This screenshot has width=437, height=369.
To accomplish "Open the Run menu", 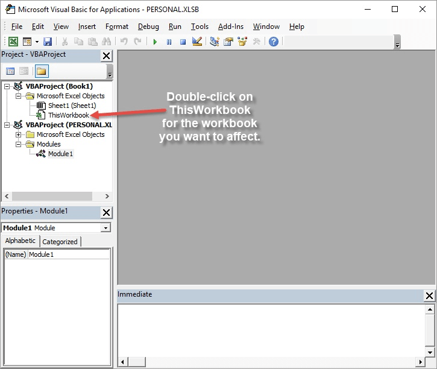I will 175,27.
